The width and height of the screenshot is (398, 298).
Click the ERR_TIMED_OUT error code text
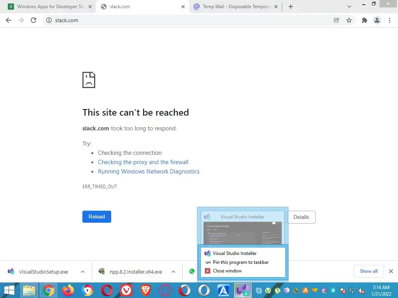pyautogui.click(x=100, y=187)
